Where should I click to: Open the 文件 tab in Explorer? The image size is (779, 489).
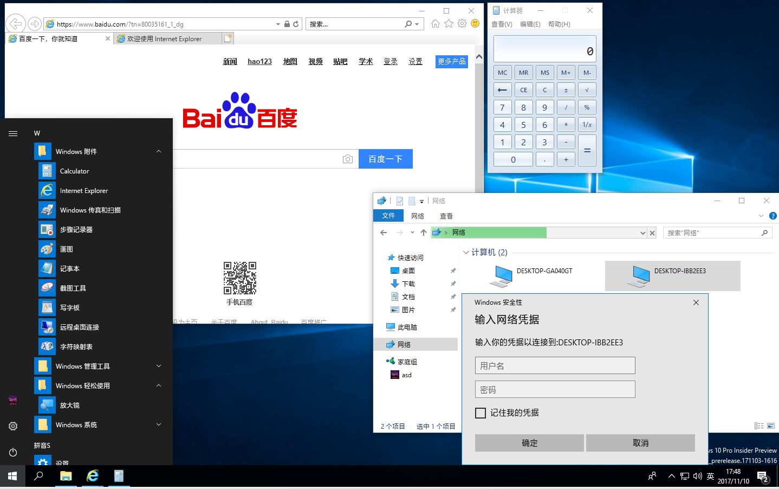tap(388, 216)
